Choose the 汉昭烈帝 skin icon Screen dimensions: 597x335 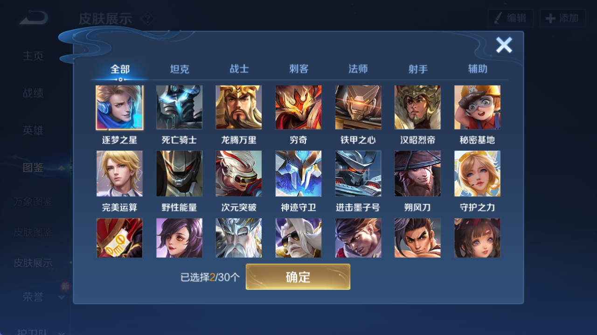418,107
